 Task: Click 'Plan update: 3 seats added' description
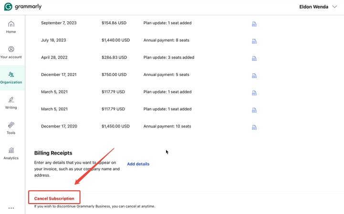tap(169, 58)
